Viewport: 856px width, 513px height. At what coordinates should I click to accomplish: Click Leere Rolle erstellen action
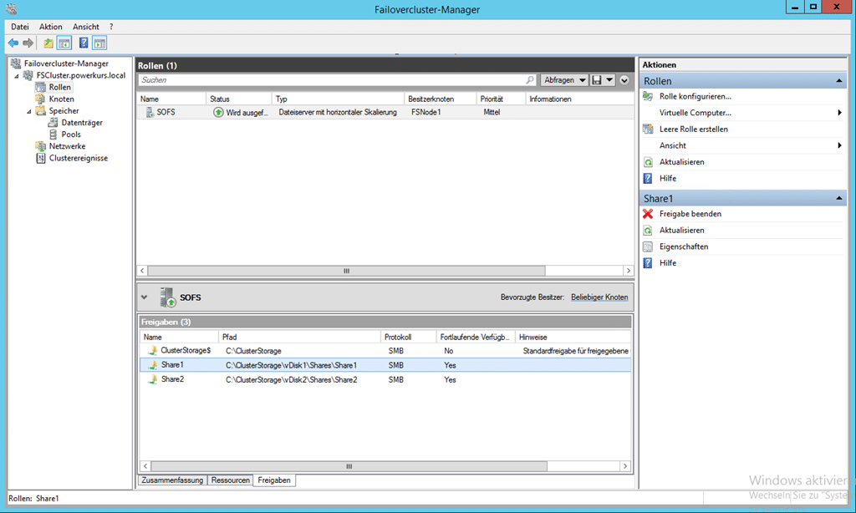[693, 130]
